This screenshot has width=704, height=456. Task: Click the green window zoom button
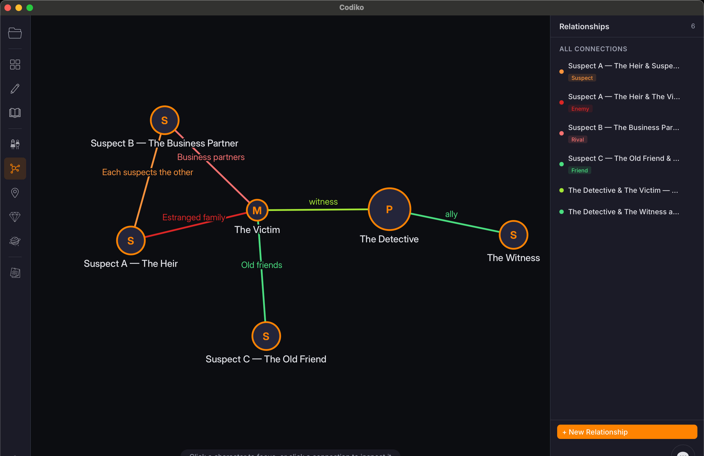coord(30,8)
